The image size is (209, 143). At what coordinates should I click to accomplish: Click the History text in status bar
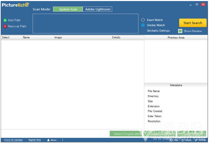[188, 140]
